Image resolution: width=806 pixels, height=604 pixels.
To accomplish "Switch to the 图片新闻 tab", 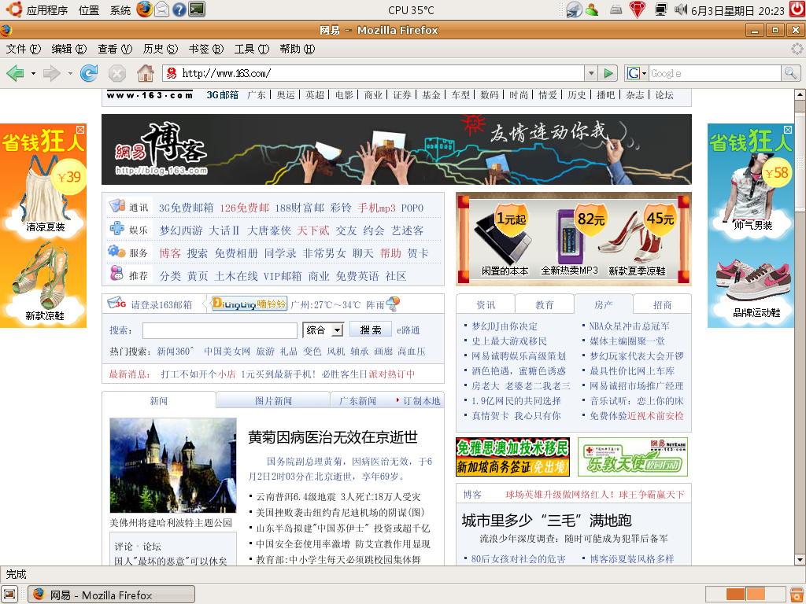I will coord(273,400).
